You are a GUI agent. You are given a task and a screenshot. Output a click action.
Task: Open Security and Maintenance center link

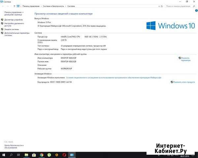(x=14, y=146)
